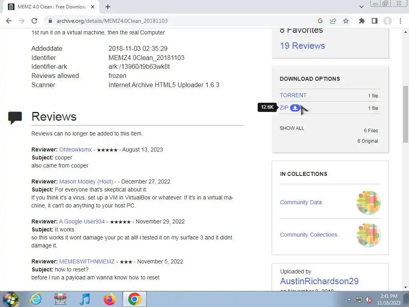Click SHOW ALL download options

292,128
